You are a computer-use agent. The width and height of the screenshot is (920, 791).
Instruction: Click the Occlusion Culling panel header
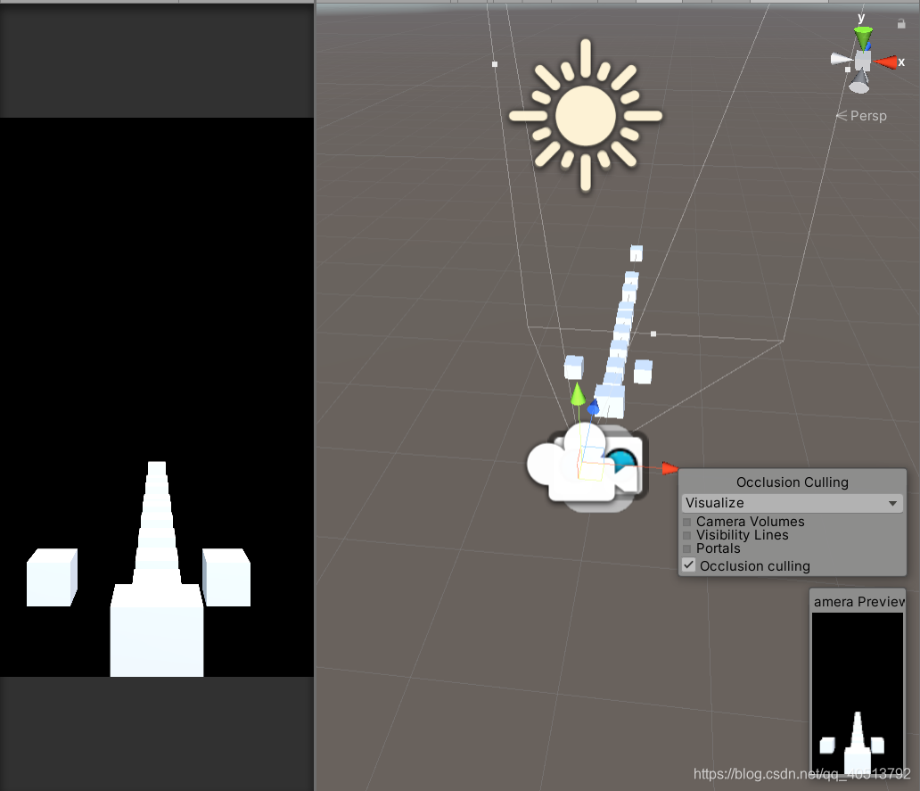[792, 482]
